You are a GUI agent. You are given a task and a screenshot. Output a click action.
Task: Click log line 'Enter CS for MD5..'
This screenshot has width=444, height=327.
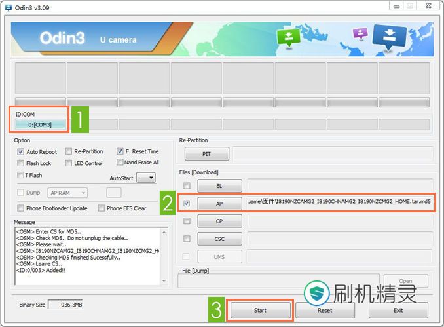point(48,231)
